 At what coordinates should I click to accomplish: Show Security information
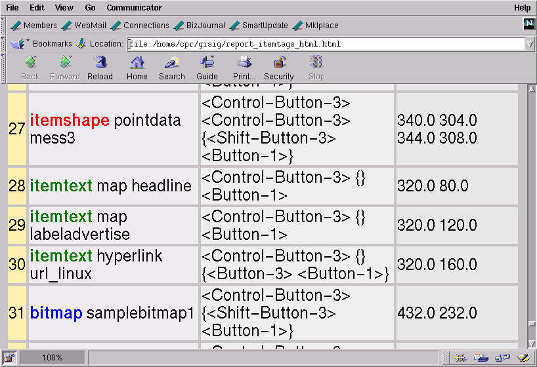(x=279, y=68)
